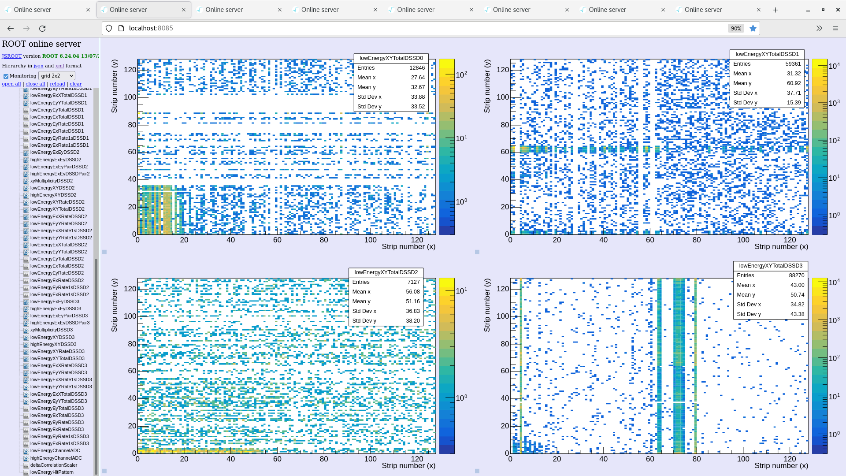This screenshot has width=846, height=476.
Task: Click the bookmark star in the address bar
Action: click(x=753, y=28)
